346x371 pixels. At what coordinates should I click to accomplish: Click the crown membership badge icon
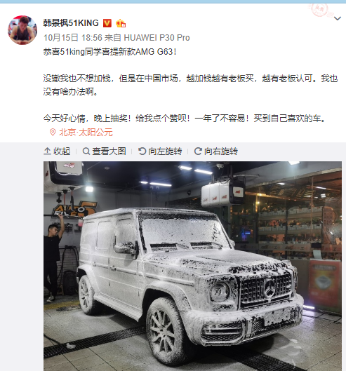121,23
